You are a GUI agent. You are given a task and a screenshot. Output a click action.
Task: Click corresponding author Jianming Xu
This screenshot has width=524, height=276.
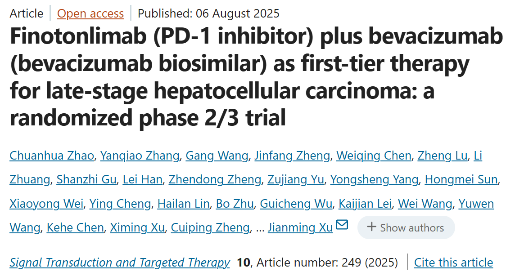(300, 227)
